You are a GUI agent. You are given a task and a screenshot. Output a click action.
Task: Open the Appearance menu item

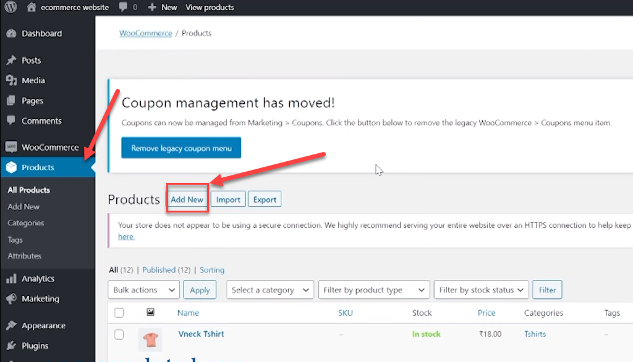tap(44, 326)
